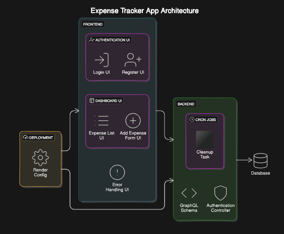Click the Database cylinder icon

(260, 160)
